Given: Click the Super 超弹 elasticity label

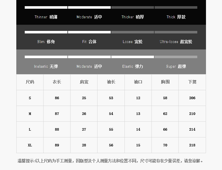Looking at the screenshot, I should (176, 66).
